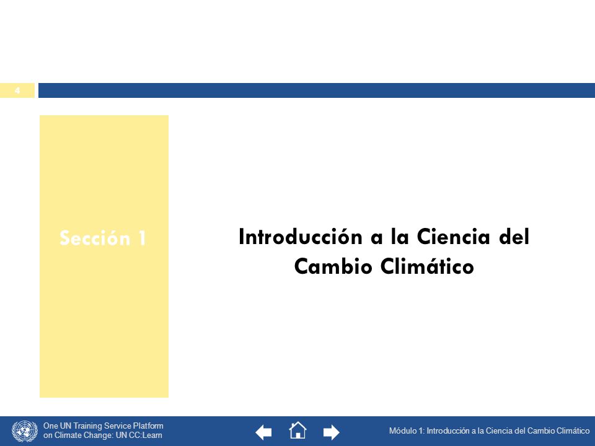Advance with the next slide arrow
The image size is (595, 446).
point(331,432)
